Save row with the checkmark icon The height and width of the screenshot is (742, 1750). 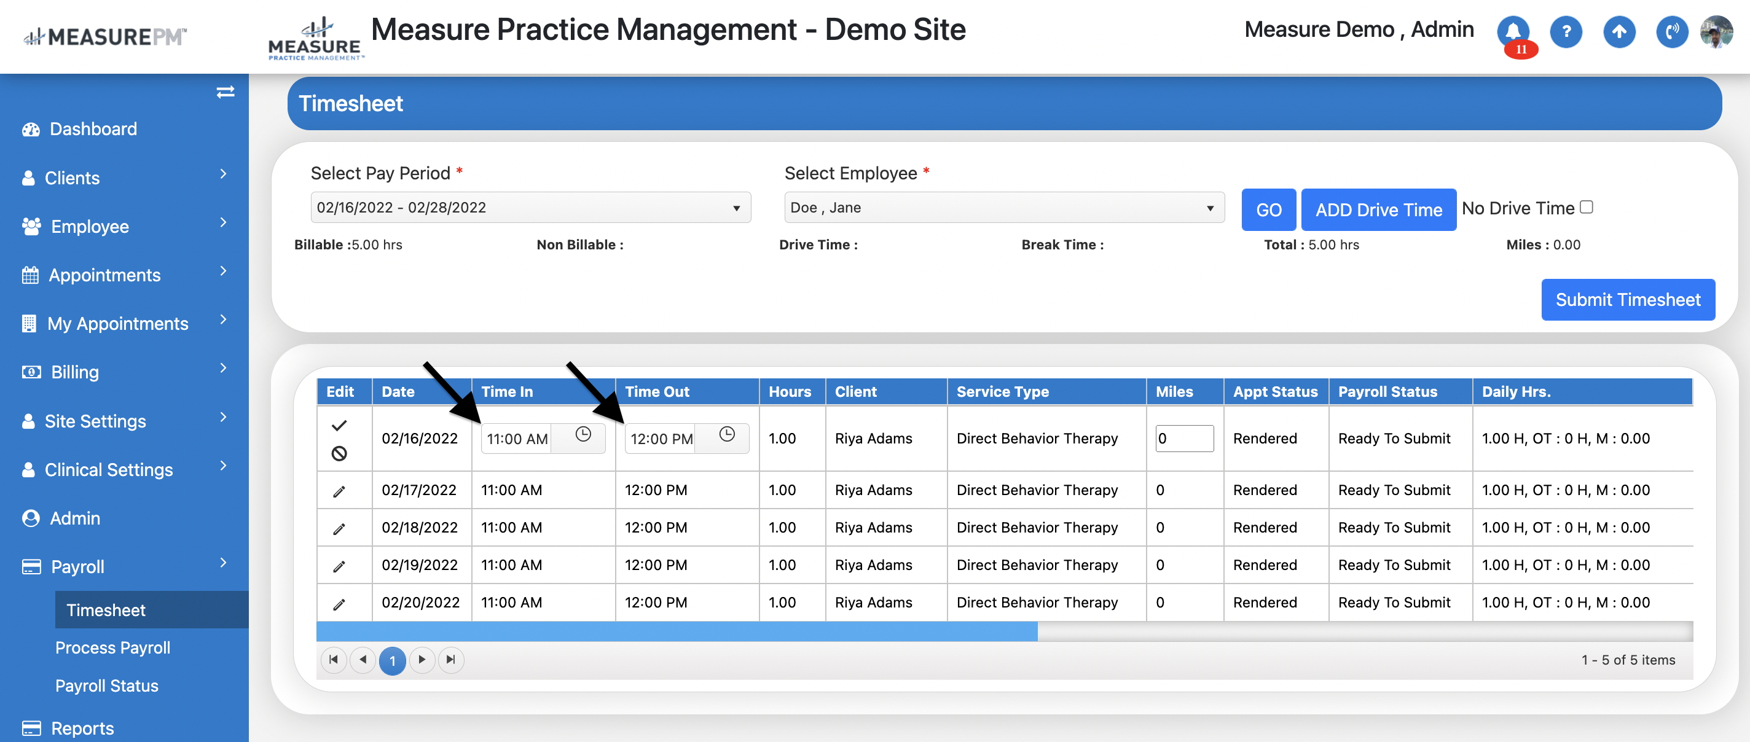pos(339,426)
